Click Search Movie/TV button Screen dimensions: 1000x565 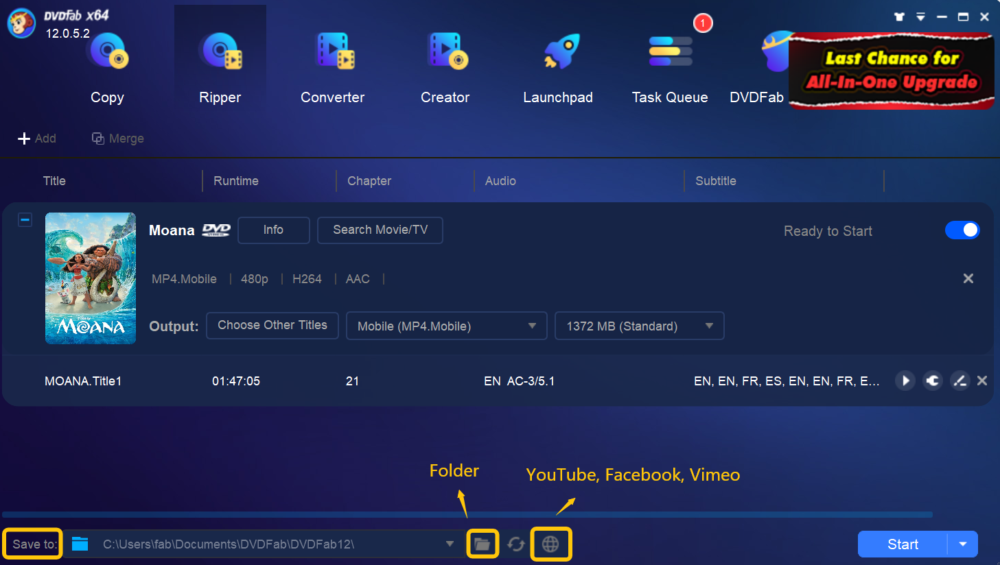point(380,230)
